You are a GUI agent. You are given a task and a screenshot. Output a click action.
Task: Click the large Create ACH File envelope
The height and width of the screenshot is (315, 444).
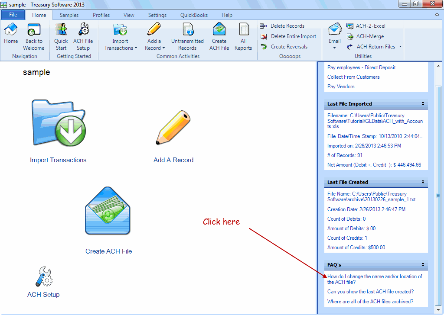[108, 211]
